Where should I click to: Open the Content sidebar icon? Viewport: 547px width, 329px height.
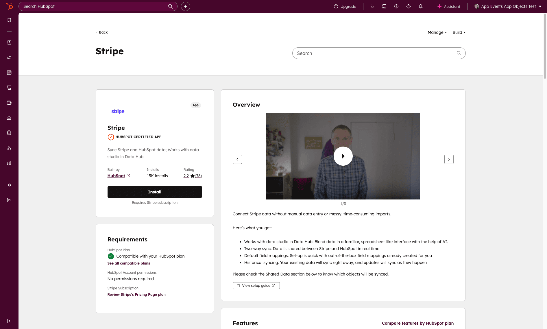point(9,73)
